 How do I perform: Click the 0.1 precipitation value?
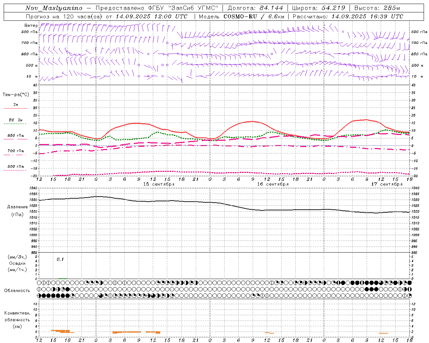click(60, 259)
